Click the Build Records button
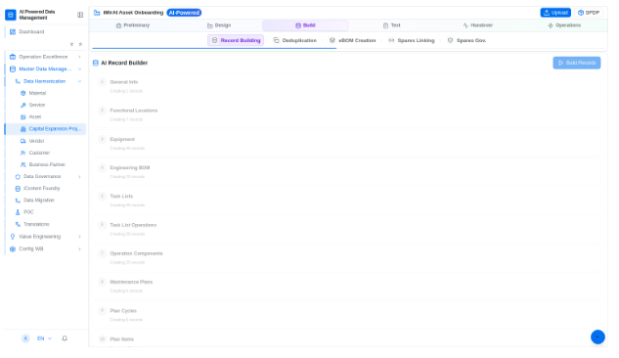The width and height of the screenshot is (619, 358). coord(577,63)
